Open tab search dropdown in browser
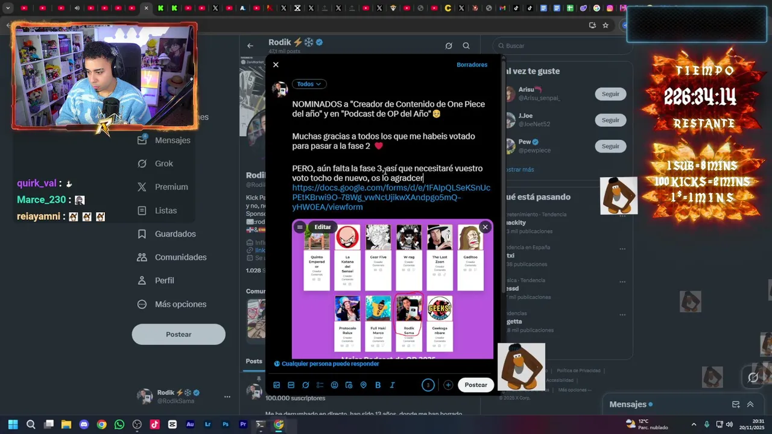772x434 pixels. 8,8
